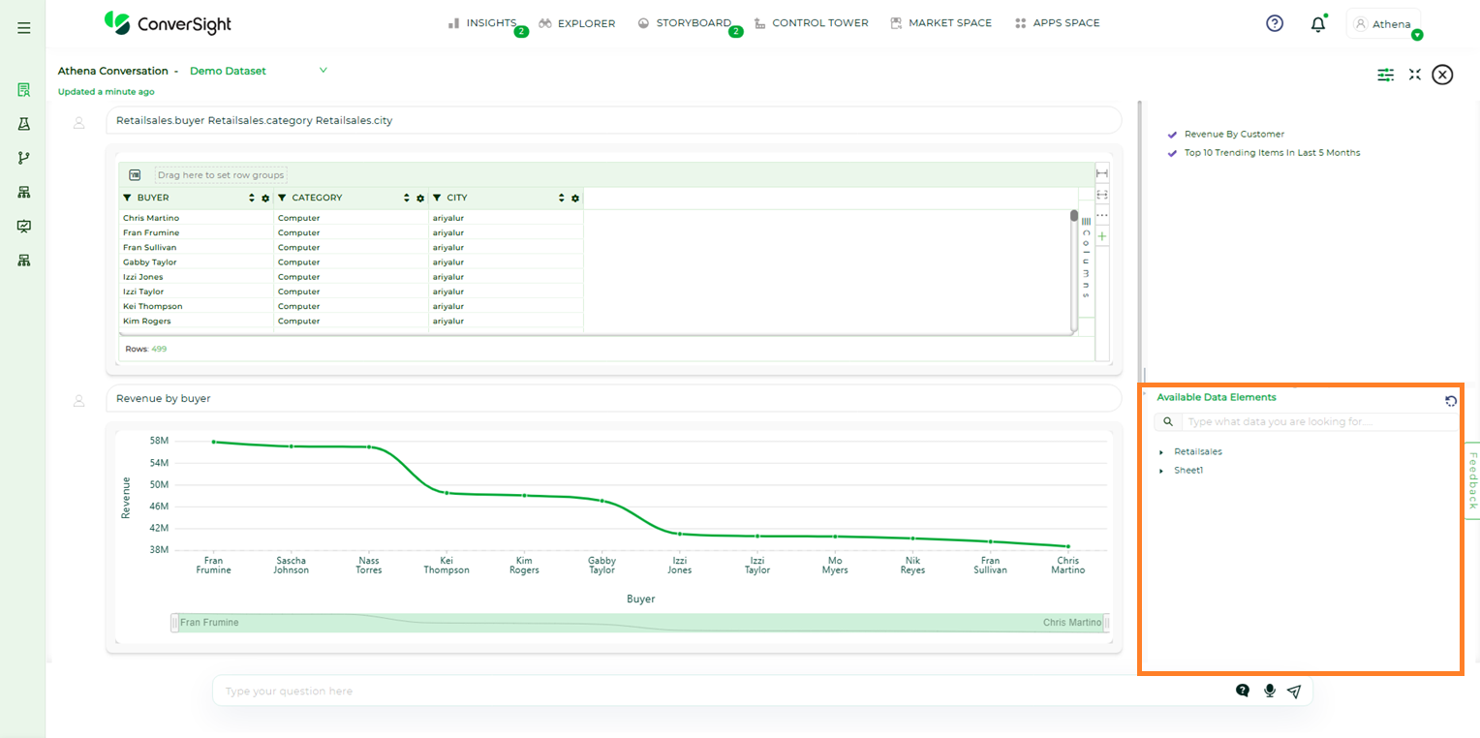This screenshot has width=1480, height=738.
Task: Open the hamburger menu
Action: [x=24, y=28]
